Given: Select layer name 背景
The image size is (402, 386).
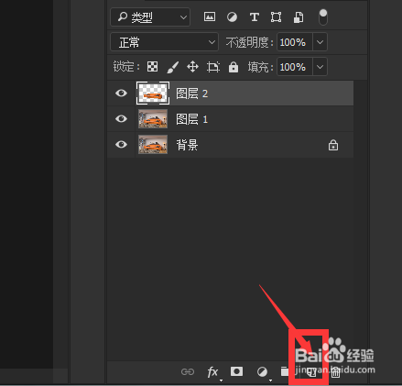Looking at the screenshot, I should (x=187, y=145).
